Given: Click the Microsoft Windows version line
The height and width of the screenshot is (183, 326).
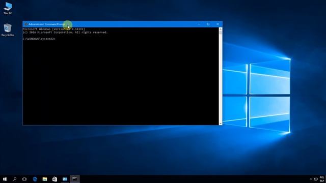Looking at the screenshot, I should point(54,29).
